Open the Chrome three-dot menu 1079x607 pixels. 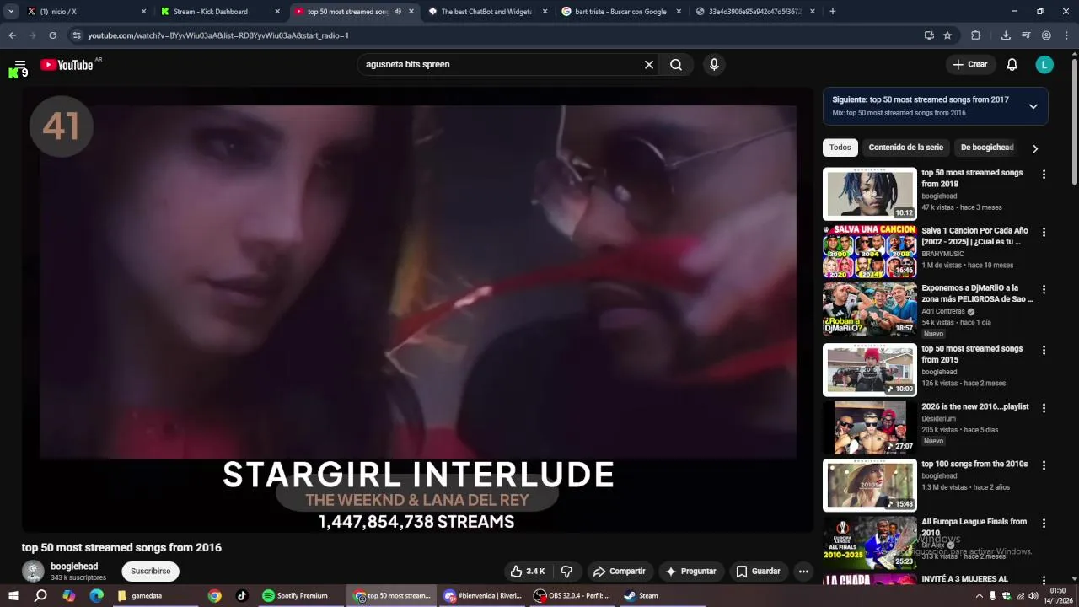pyautogui.click(x=1066, y=35)
